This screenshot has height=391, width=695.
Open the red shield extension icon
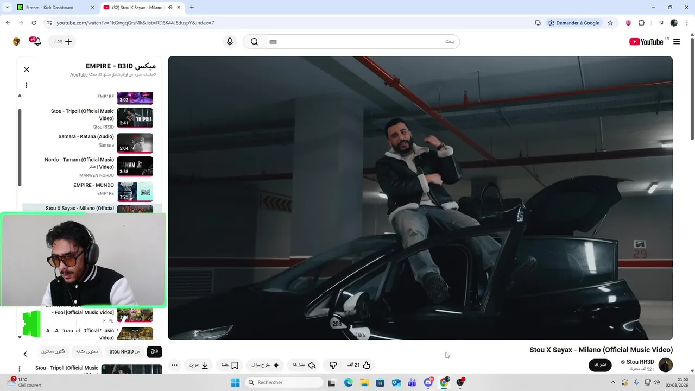click(628, 23)
